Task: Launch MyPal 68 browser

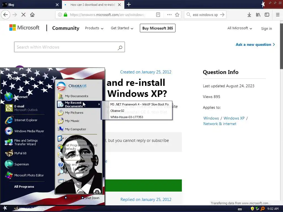Action: [x=16, y=153]
